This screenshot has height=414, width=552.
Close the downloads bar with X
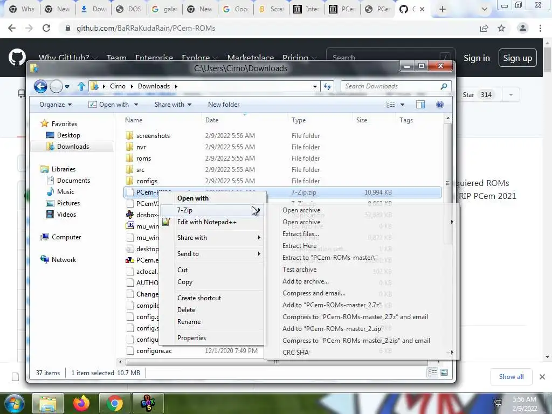click(542, 377)
